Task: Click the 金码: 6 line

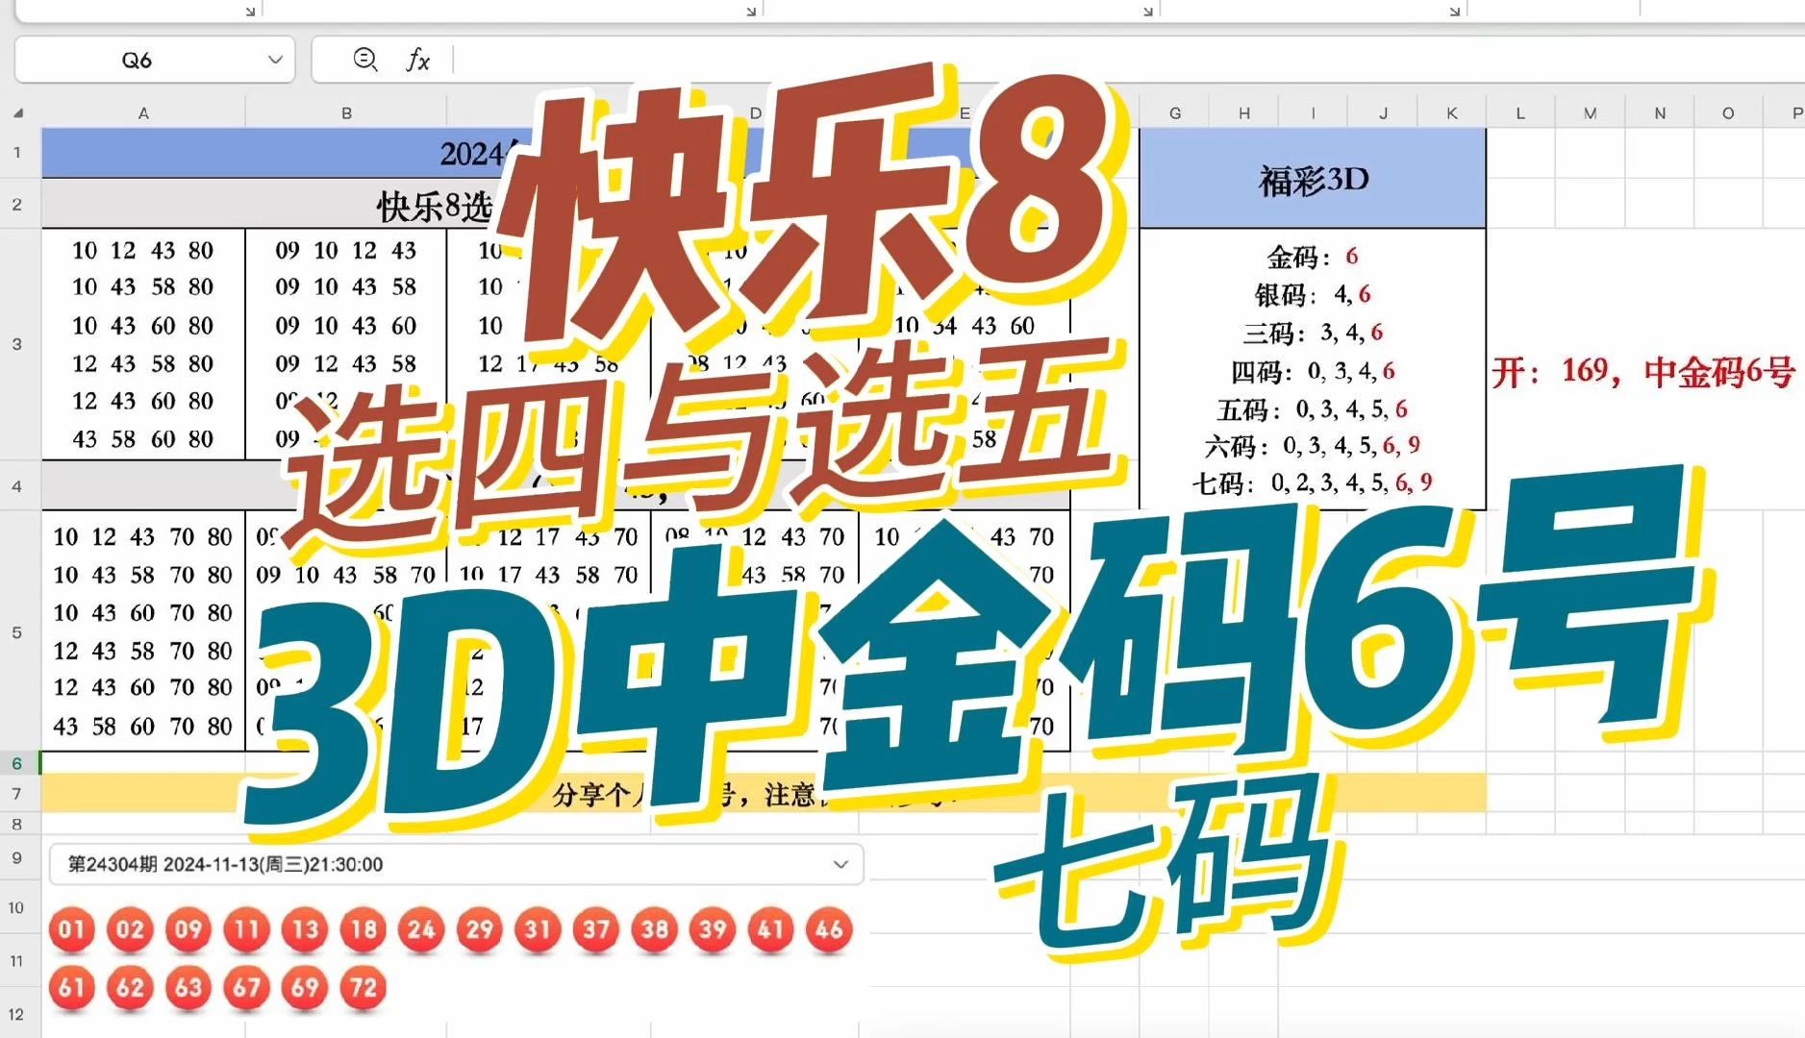Action: coord(1313,257)
